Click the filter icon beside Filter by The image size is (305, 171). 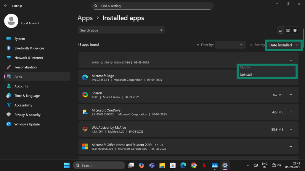click(197, 45)
